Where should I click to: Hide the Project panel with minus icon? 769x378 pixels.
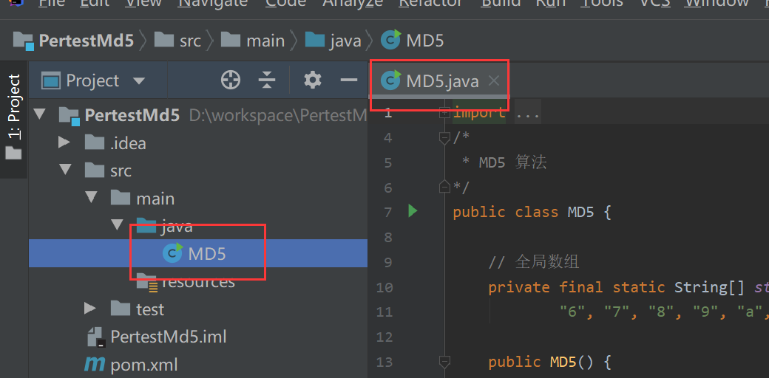pyautogui.click(x=348, y=80)
